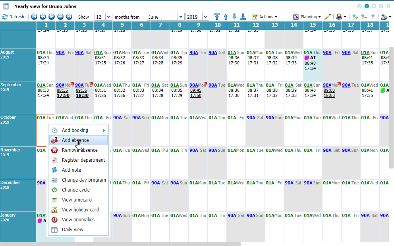Go to the last record arrow
The image size is (394, 246).
pyautogui.click(x=69, y=17)
